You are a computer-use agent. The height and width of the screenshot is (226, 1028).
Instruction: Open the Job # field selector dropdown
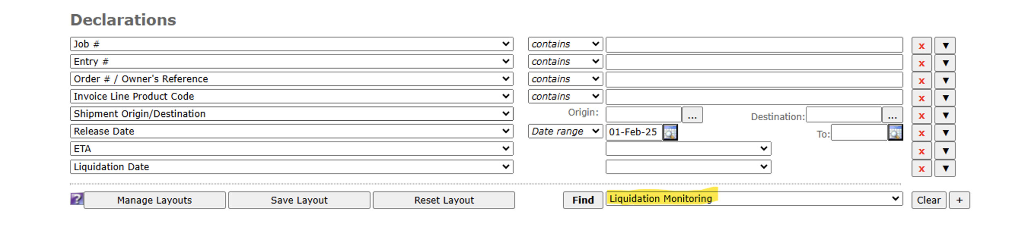point(291,44)
